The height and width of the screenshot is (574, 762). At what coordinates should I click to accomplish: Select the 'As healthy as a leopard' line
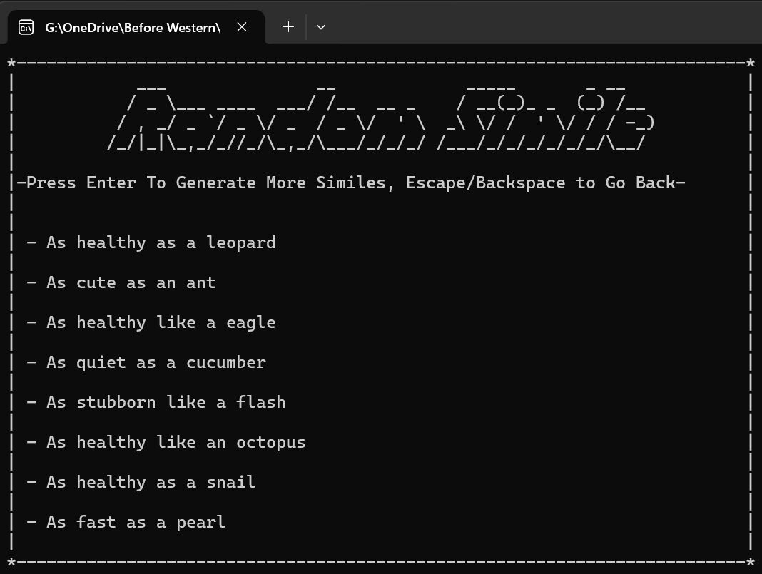161,242
